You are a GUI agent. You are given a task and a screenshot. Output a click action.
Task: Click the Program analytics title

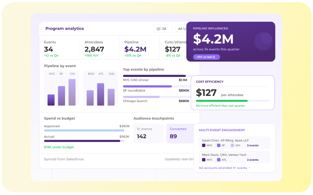point(65,29)
